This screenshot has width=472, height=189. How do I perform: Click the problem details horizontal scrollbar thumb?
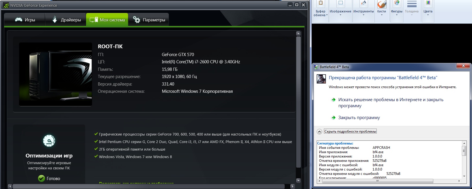(x=378, y=181)
